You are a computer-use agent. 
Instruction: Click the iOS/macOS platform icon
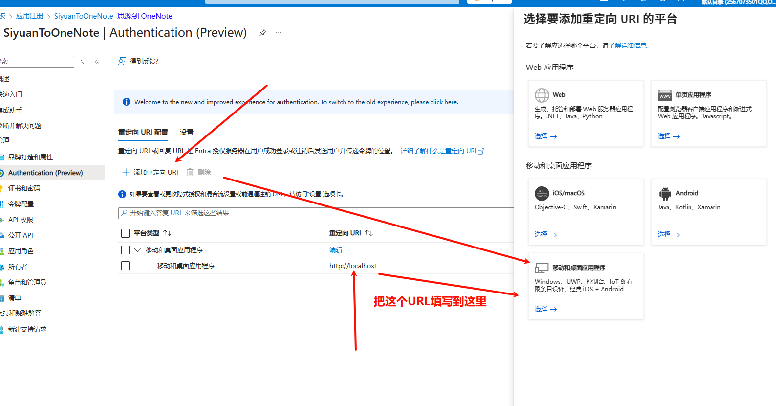coord(541,193)
